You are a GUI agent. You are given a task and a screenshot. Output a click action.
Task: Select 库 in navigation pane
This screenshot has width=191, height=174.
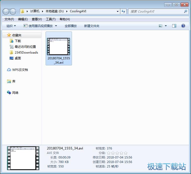pyautogui.click(x=14, y=81)
